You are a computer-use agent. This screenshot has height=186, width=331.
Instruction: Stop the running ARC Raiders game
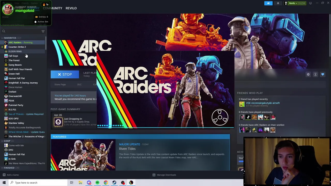[65, 74]
